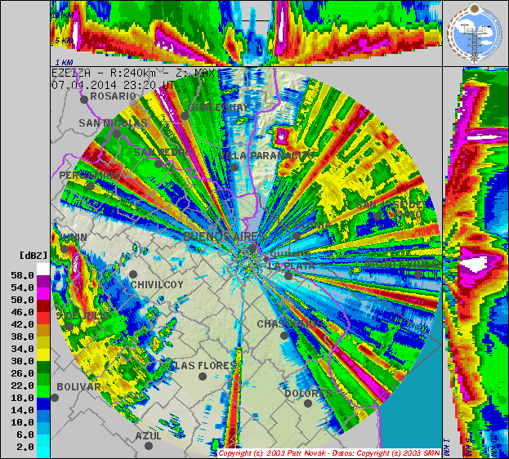
Task: Pick the bright green swatch between 18.0 and 22.0
Action: click(x=43, y=392)
